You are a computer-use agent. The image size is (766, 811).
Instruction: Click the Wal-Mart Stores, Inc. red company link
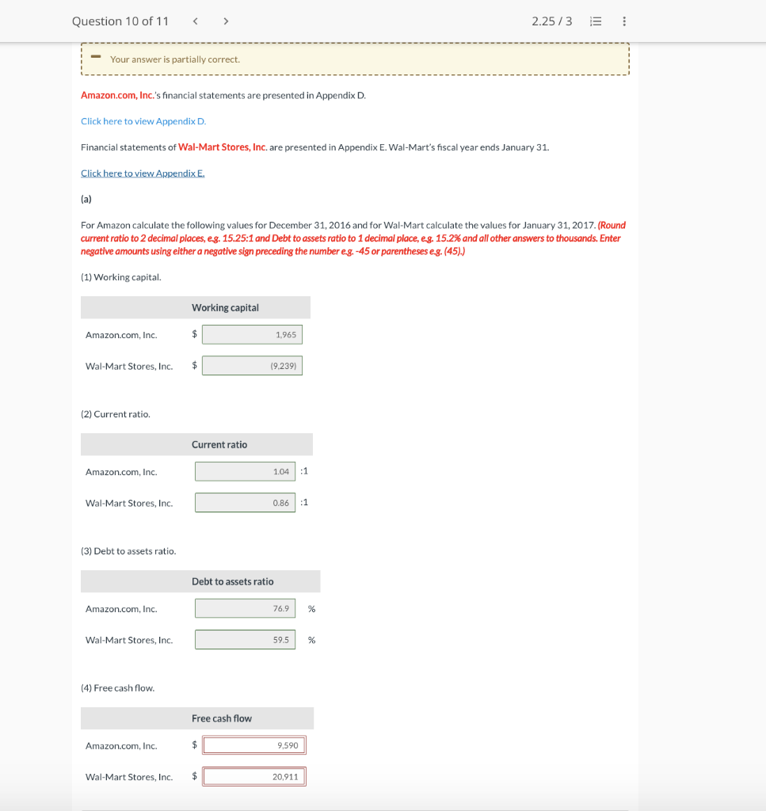point(223,147)
